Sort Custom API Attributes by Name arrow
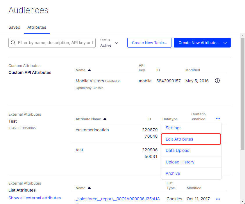The width and height of the screenshot is (245, 204). (89, 70)
